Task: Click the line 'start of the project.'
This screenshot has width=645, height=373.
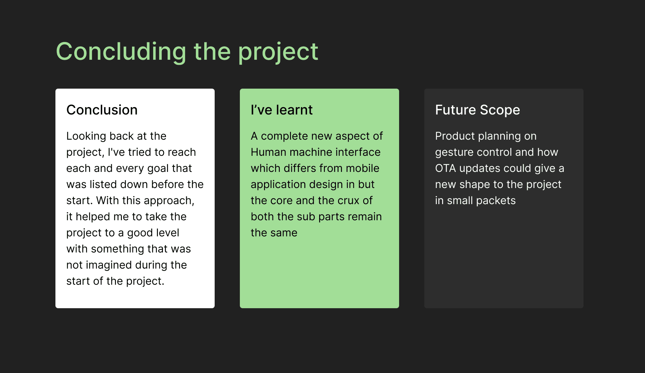Action: point(115,281)
